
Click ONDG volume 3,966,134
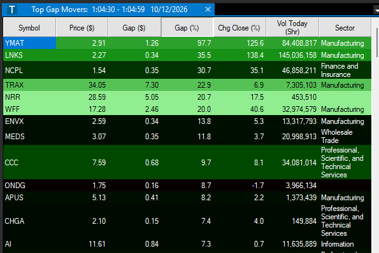(301, 185)
